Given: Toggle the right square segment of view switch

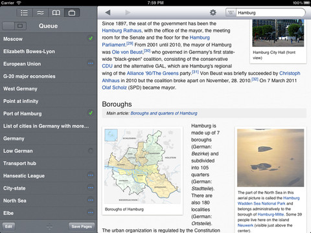Looking at the screenshot, I should click(x=20, y=26).
